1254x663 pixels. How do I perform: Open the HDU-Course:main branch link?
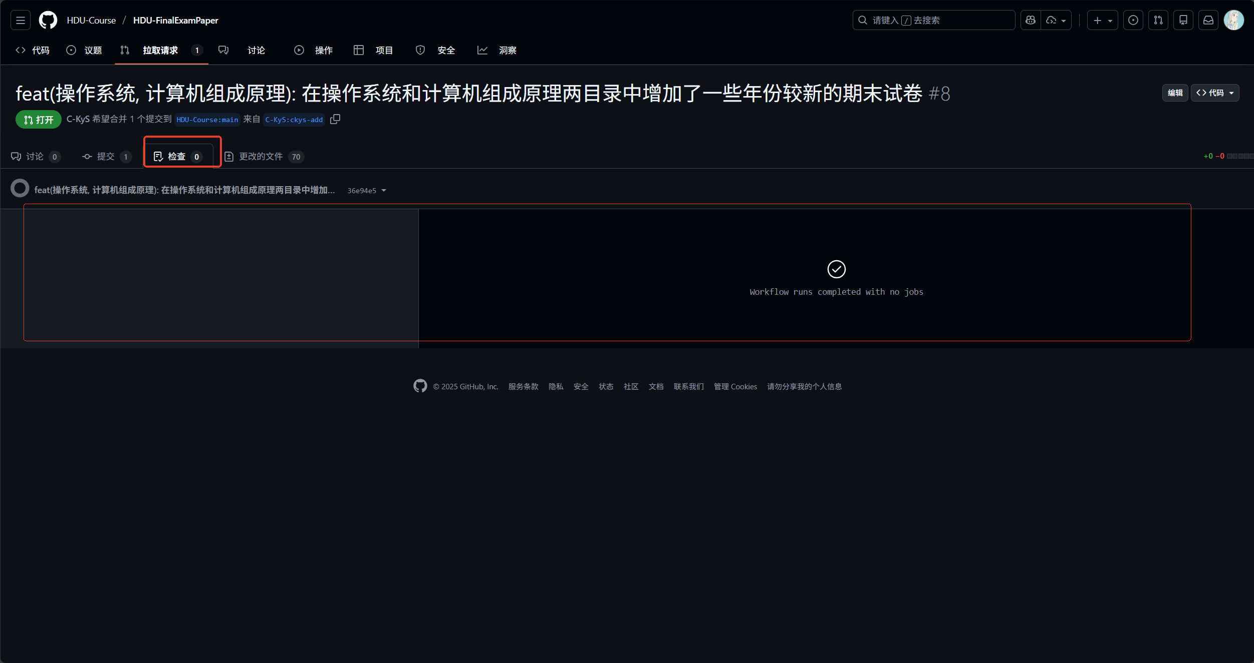coord(207,120)
